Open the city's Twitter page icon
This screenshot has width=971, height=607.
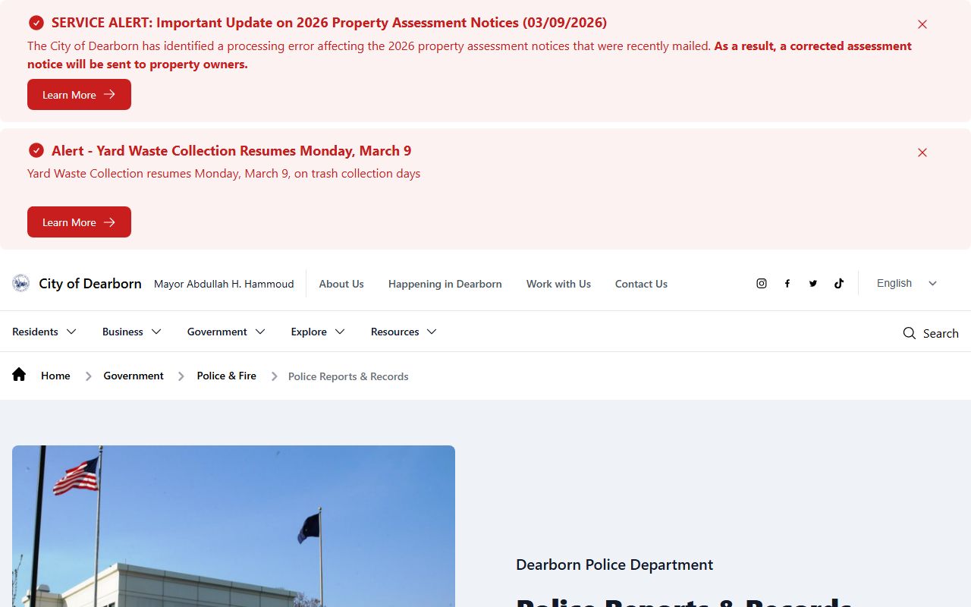[813, 283]
